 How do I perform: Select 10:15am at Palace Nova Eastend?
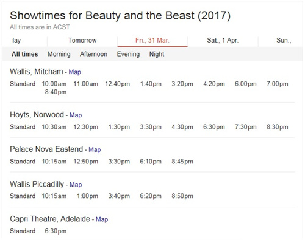54,162
